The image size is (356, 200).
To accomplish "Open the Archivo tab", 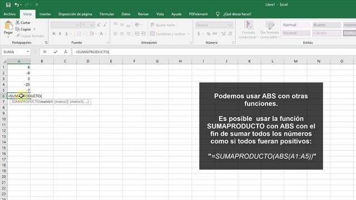I will coord(9,14).
